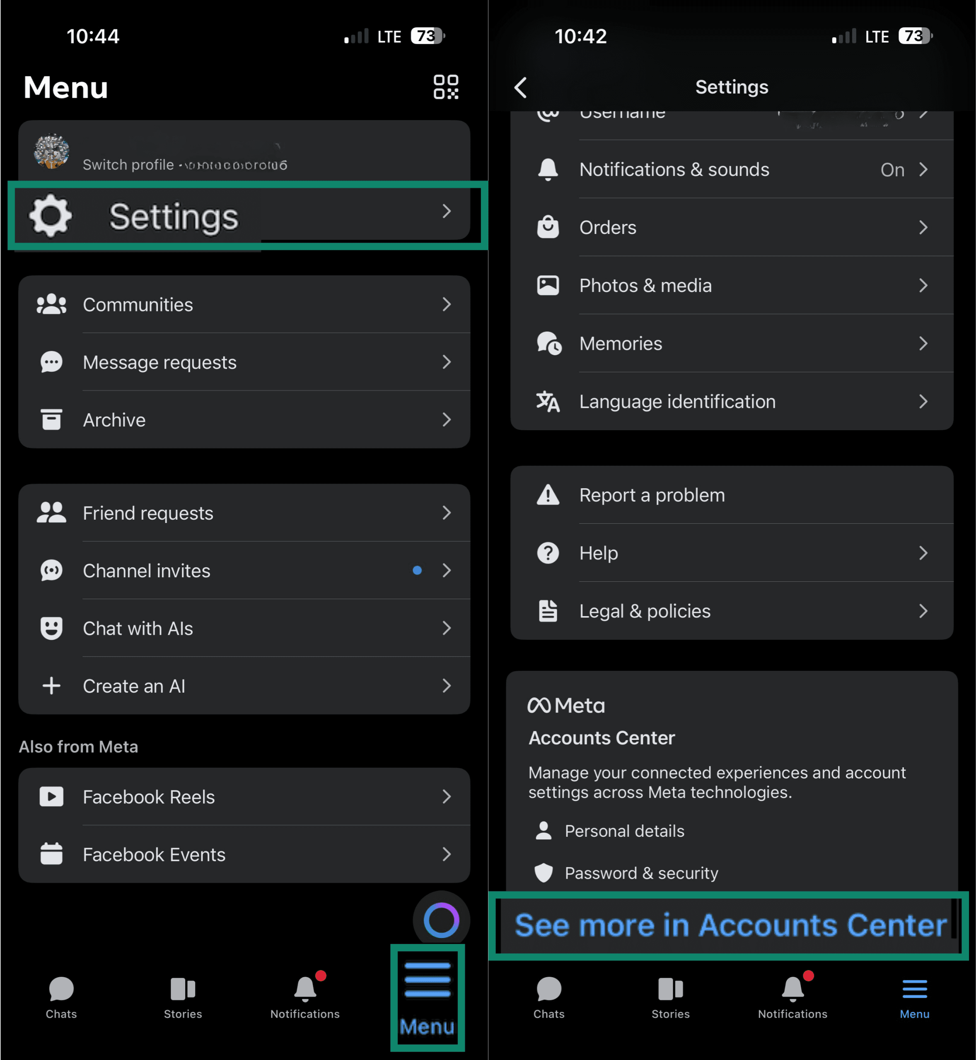Image resolution: width=976 pixels, height=1060 pixels.
Task: Tap the Archive box icon
Action: (x=51, y=419)
